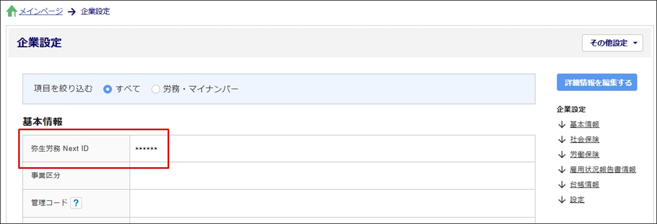The width and height of the screenshot is (657, 224).
Task: Click the green home icon
Action: [11, 11]
